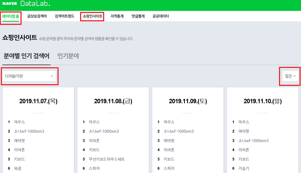
Task: Click 이어폰 ranked 4 on 2019.11.09.(토)
Action: (x=169, y=150)
